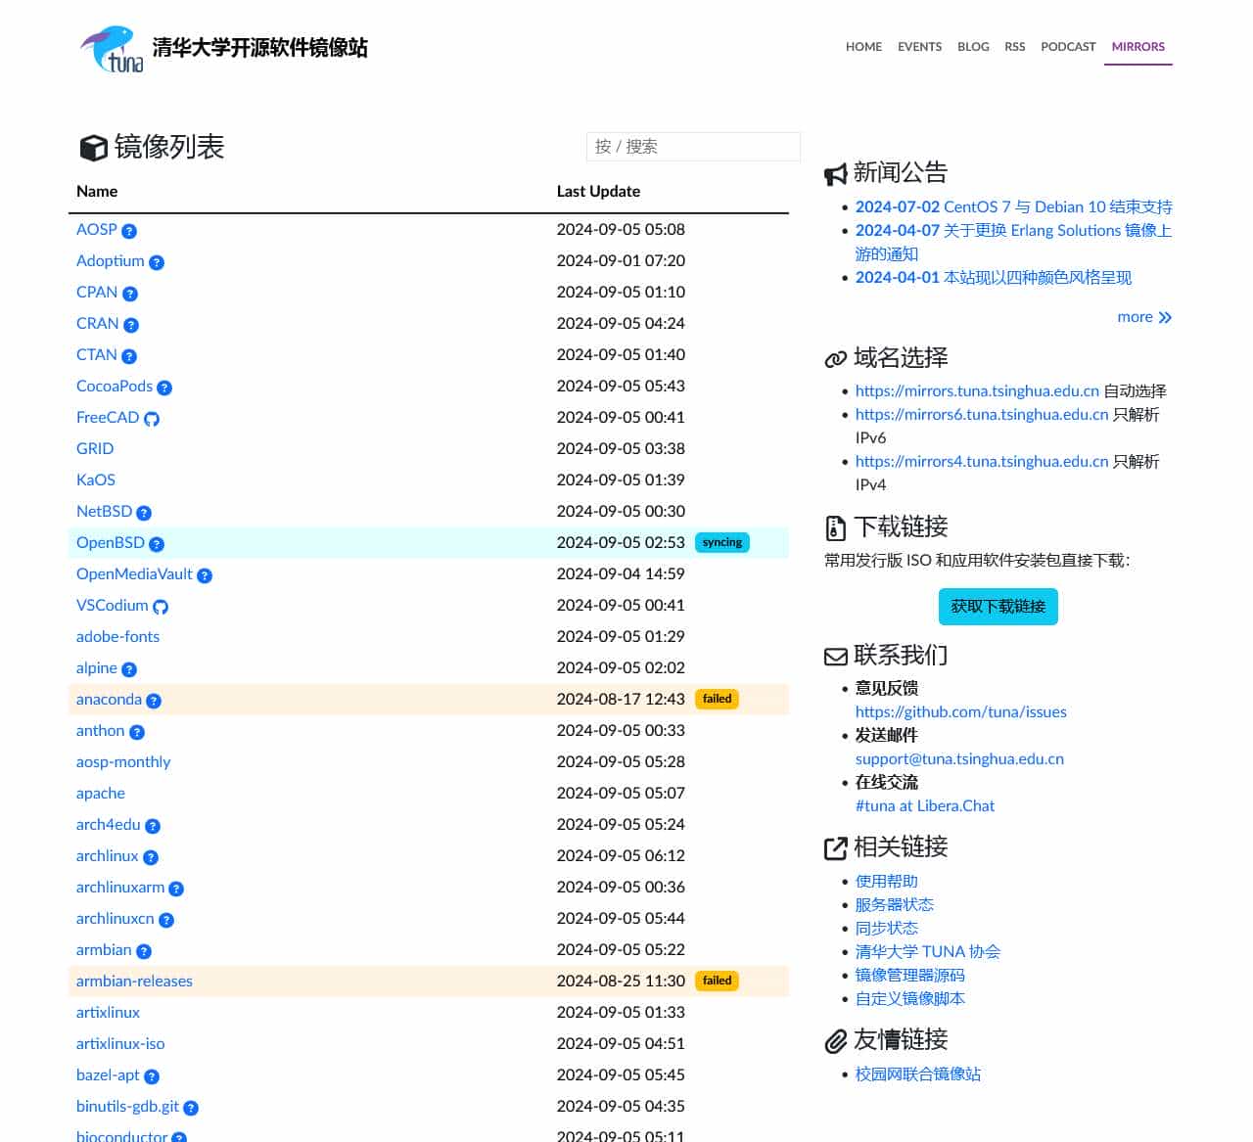This screenshot has height=1142, width=1253.
Task: Click the cube icon next to 镜像列表
Action: 93,147
